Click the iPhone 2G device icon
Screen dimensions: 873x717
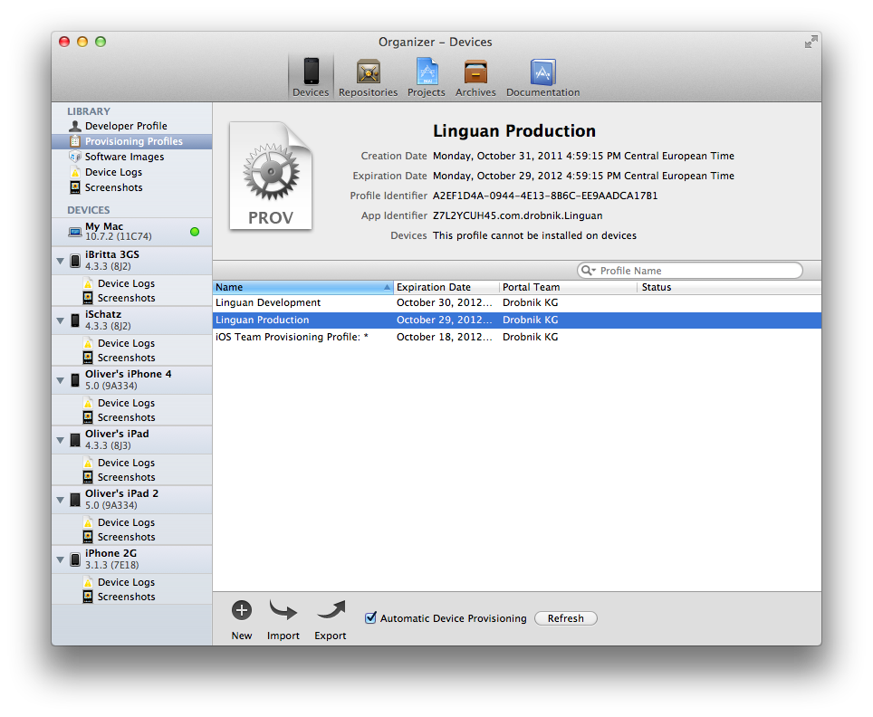pos(75,559)
